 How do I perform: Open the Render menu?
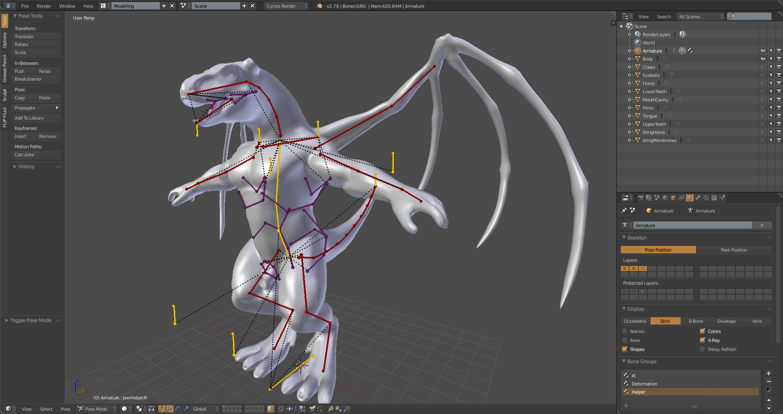click(x=44, y=6)
